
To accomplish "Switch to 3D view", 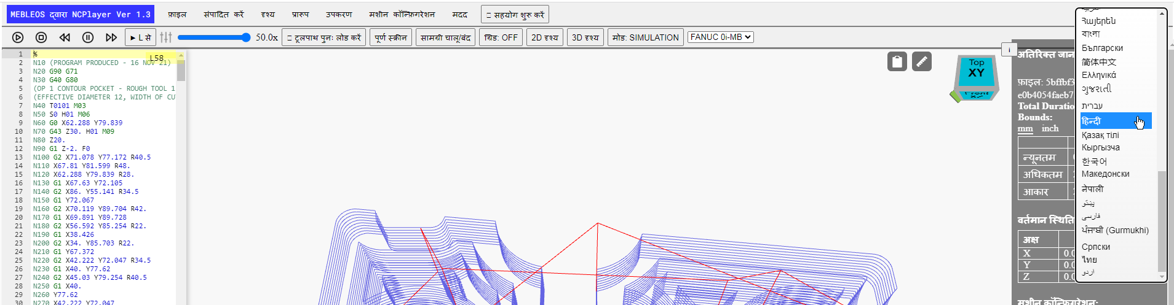I will (x=585, y=37).
